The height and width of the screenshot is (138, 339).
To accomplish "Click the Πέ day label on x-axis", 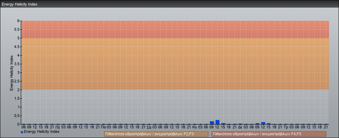I will point(58,127).
